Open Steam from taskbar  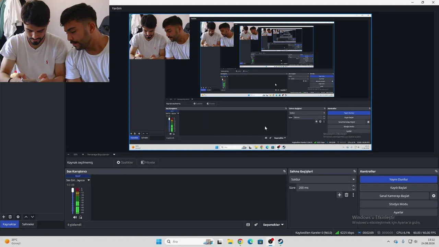pyautogui.click(x=281, y=242)
